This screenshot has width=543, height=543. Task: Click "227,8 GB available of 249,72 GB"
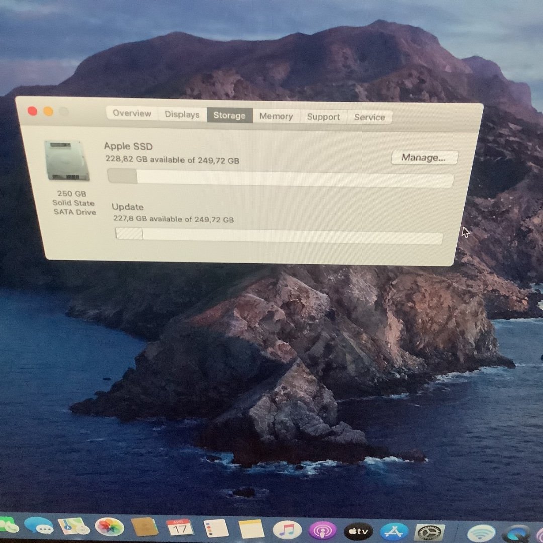click(173, 219)
